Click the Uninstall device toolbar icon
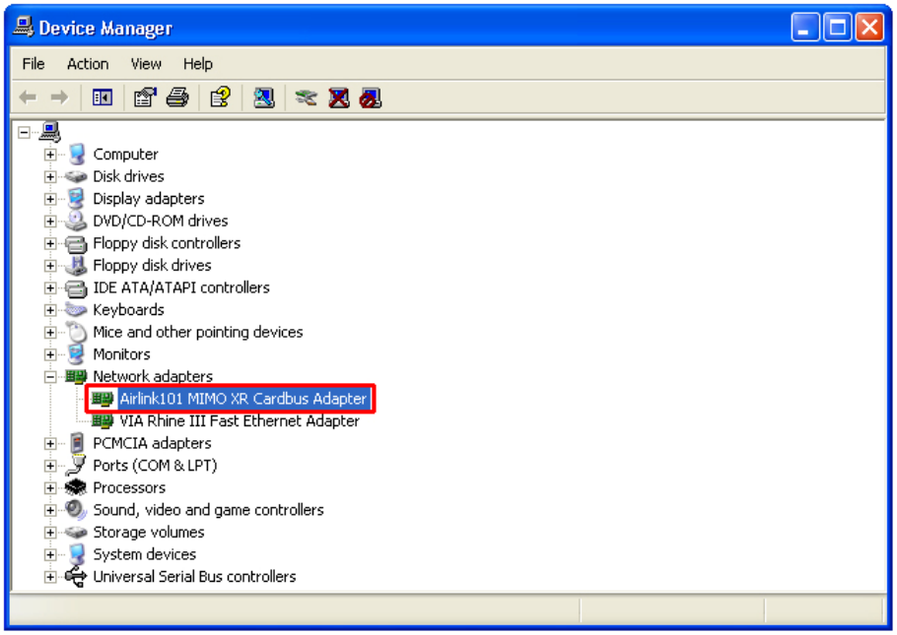 [x=339, y=97]
